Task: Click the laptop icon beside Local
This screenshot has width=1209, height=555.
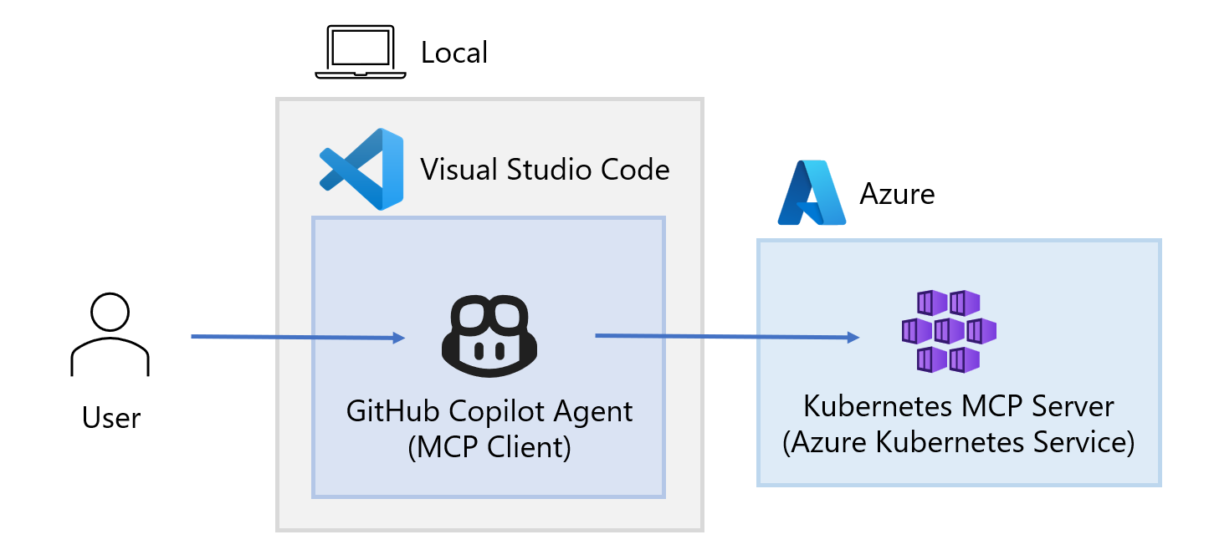Action: (x=361, y=53)
